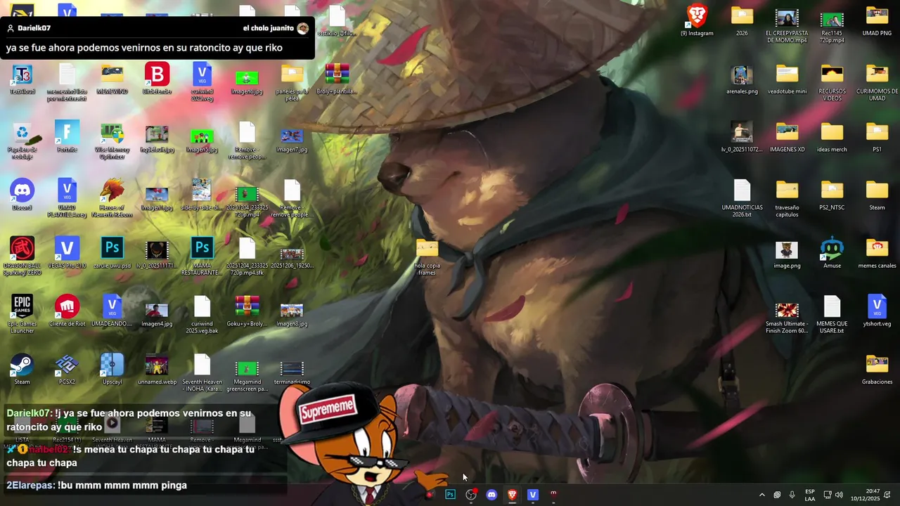Image resolution: width=900 pixels, height=506 pixels.
Task: Select the arenales.png image file
Action: click(742, 79)
